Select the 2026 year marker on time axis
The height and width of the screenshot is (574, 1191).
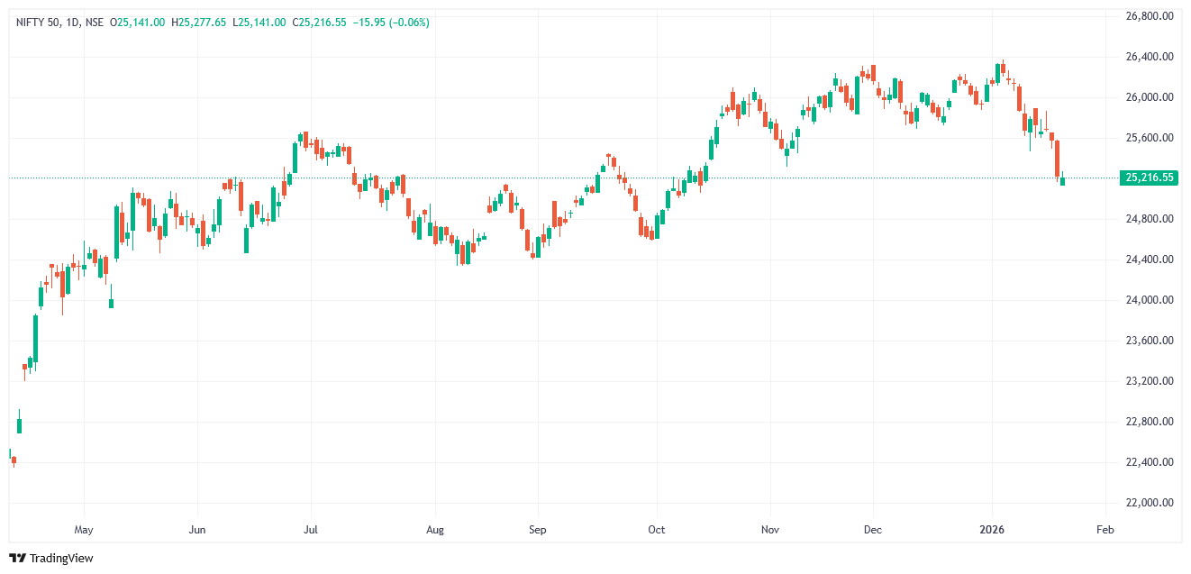point(992,530)
